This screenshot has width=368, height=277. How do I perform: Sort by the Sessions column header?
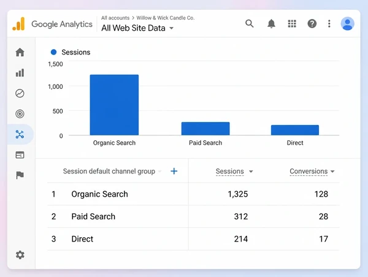230,172
